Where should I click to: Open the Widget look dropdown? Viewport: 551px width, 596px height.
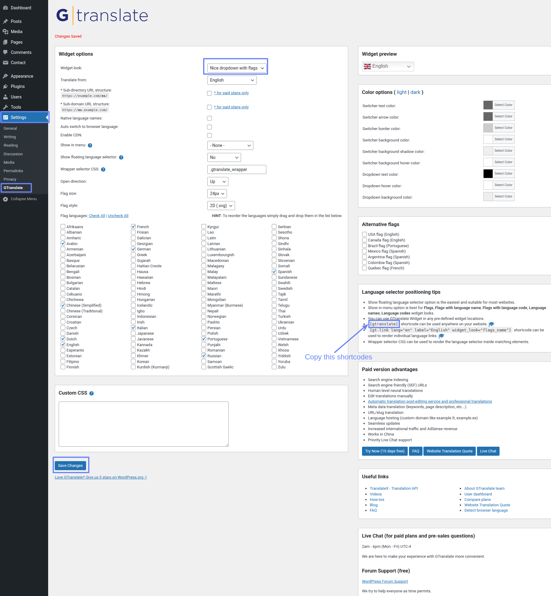(x=237, y=68)
